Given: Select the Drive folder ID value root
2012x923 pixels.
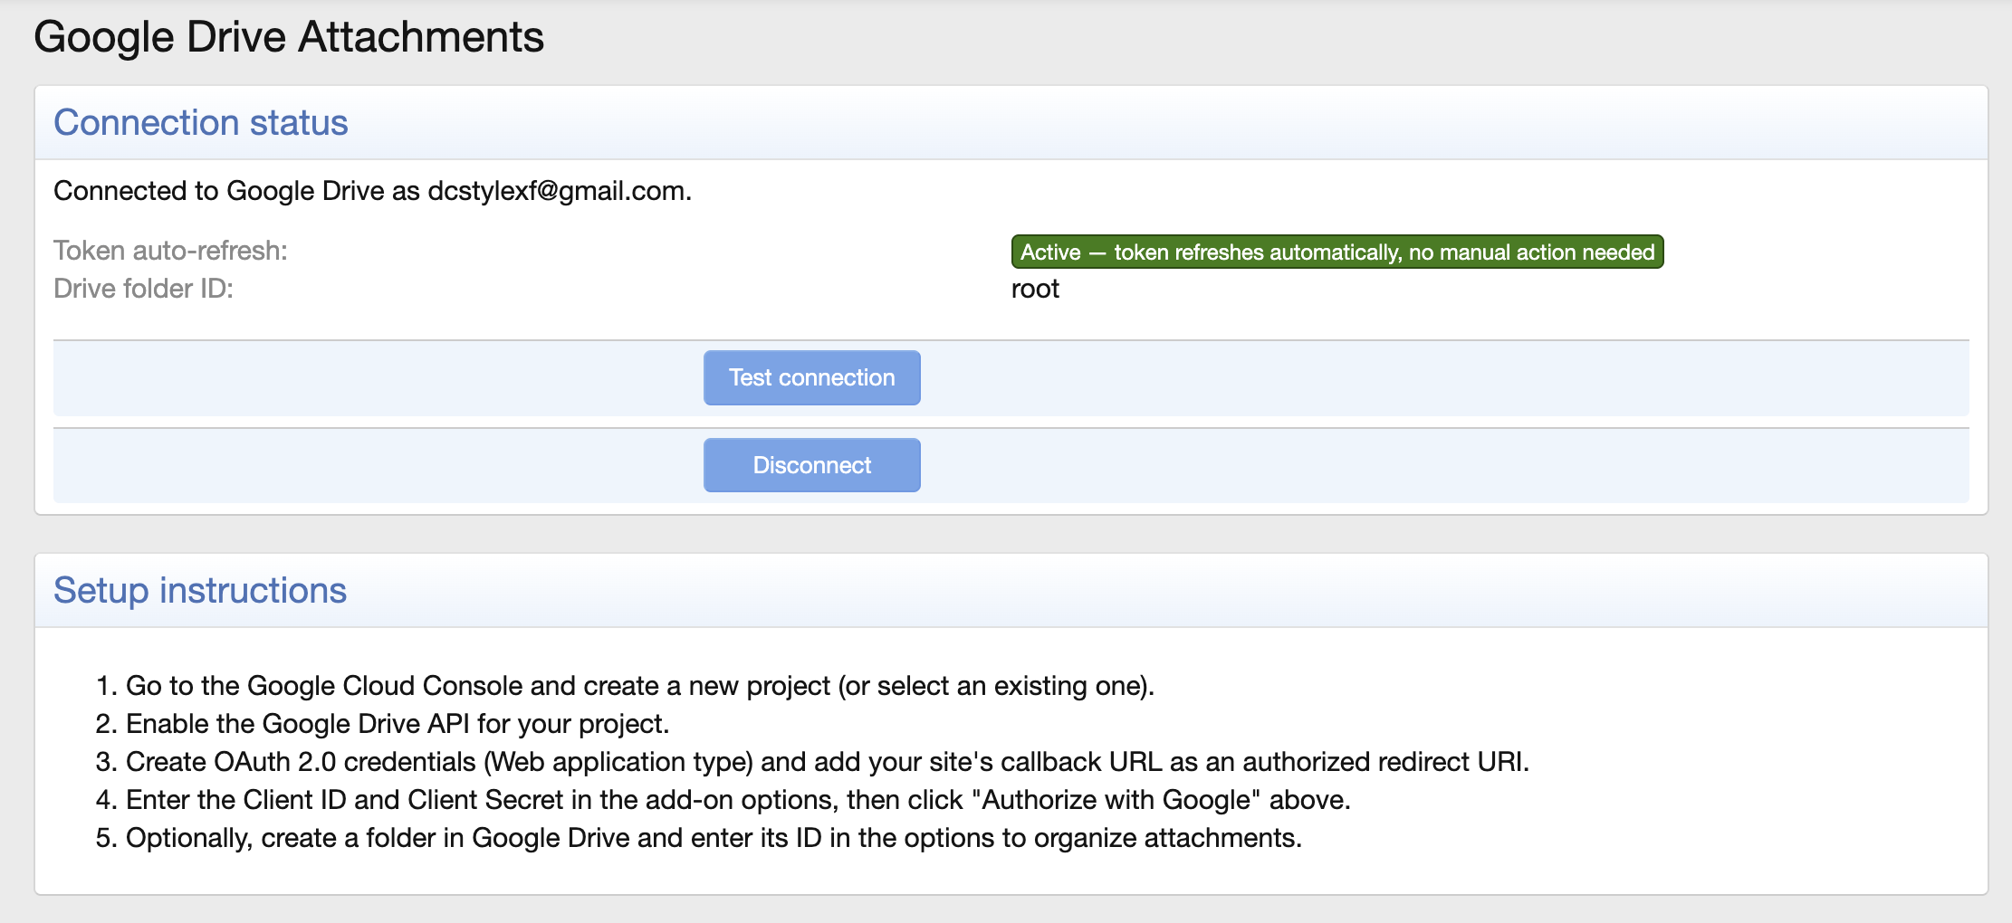Looking at the screenshot, I should [1036, 289].
